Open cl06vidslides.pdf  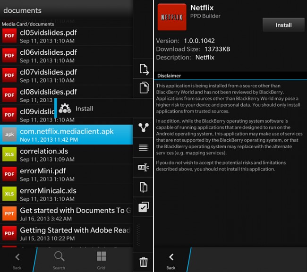coord(67,56)
